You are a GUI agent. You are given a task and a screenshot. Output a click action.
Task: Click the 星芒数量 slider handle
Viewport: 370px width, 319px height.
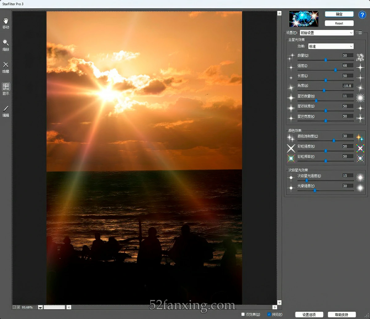pos(316,101)
